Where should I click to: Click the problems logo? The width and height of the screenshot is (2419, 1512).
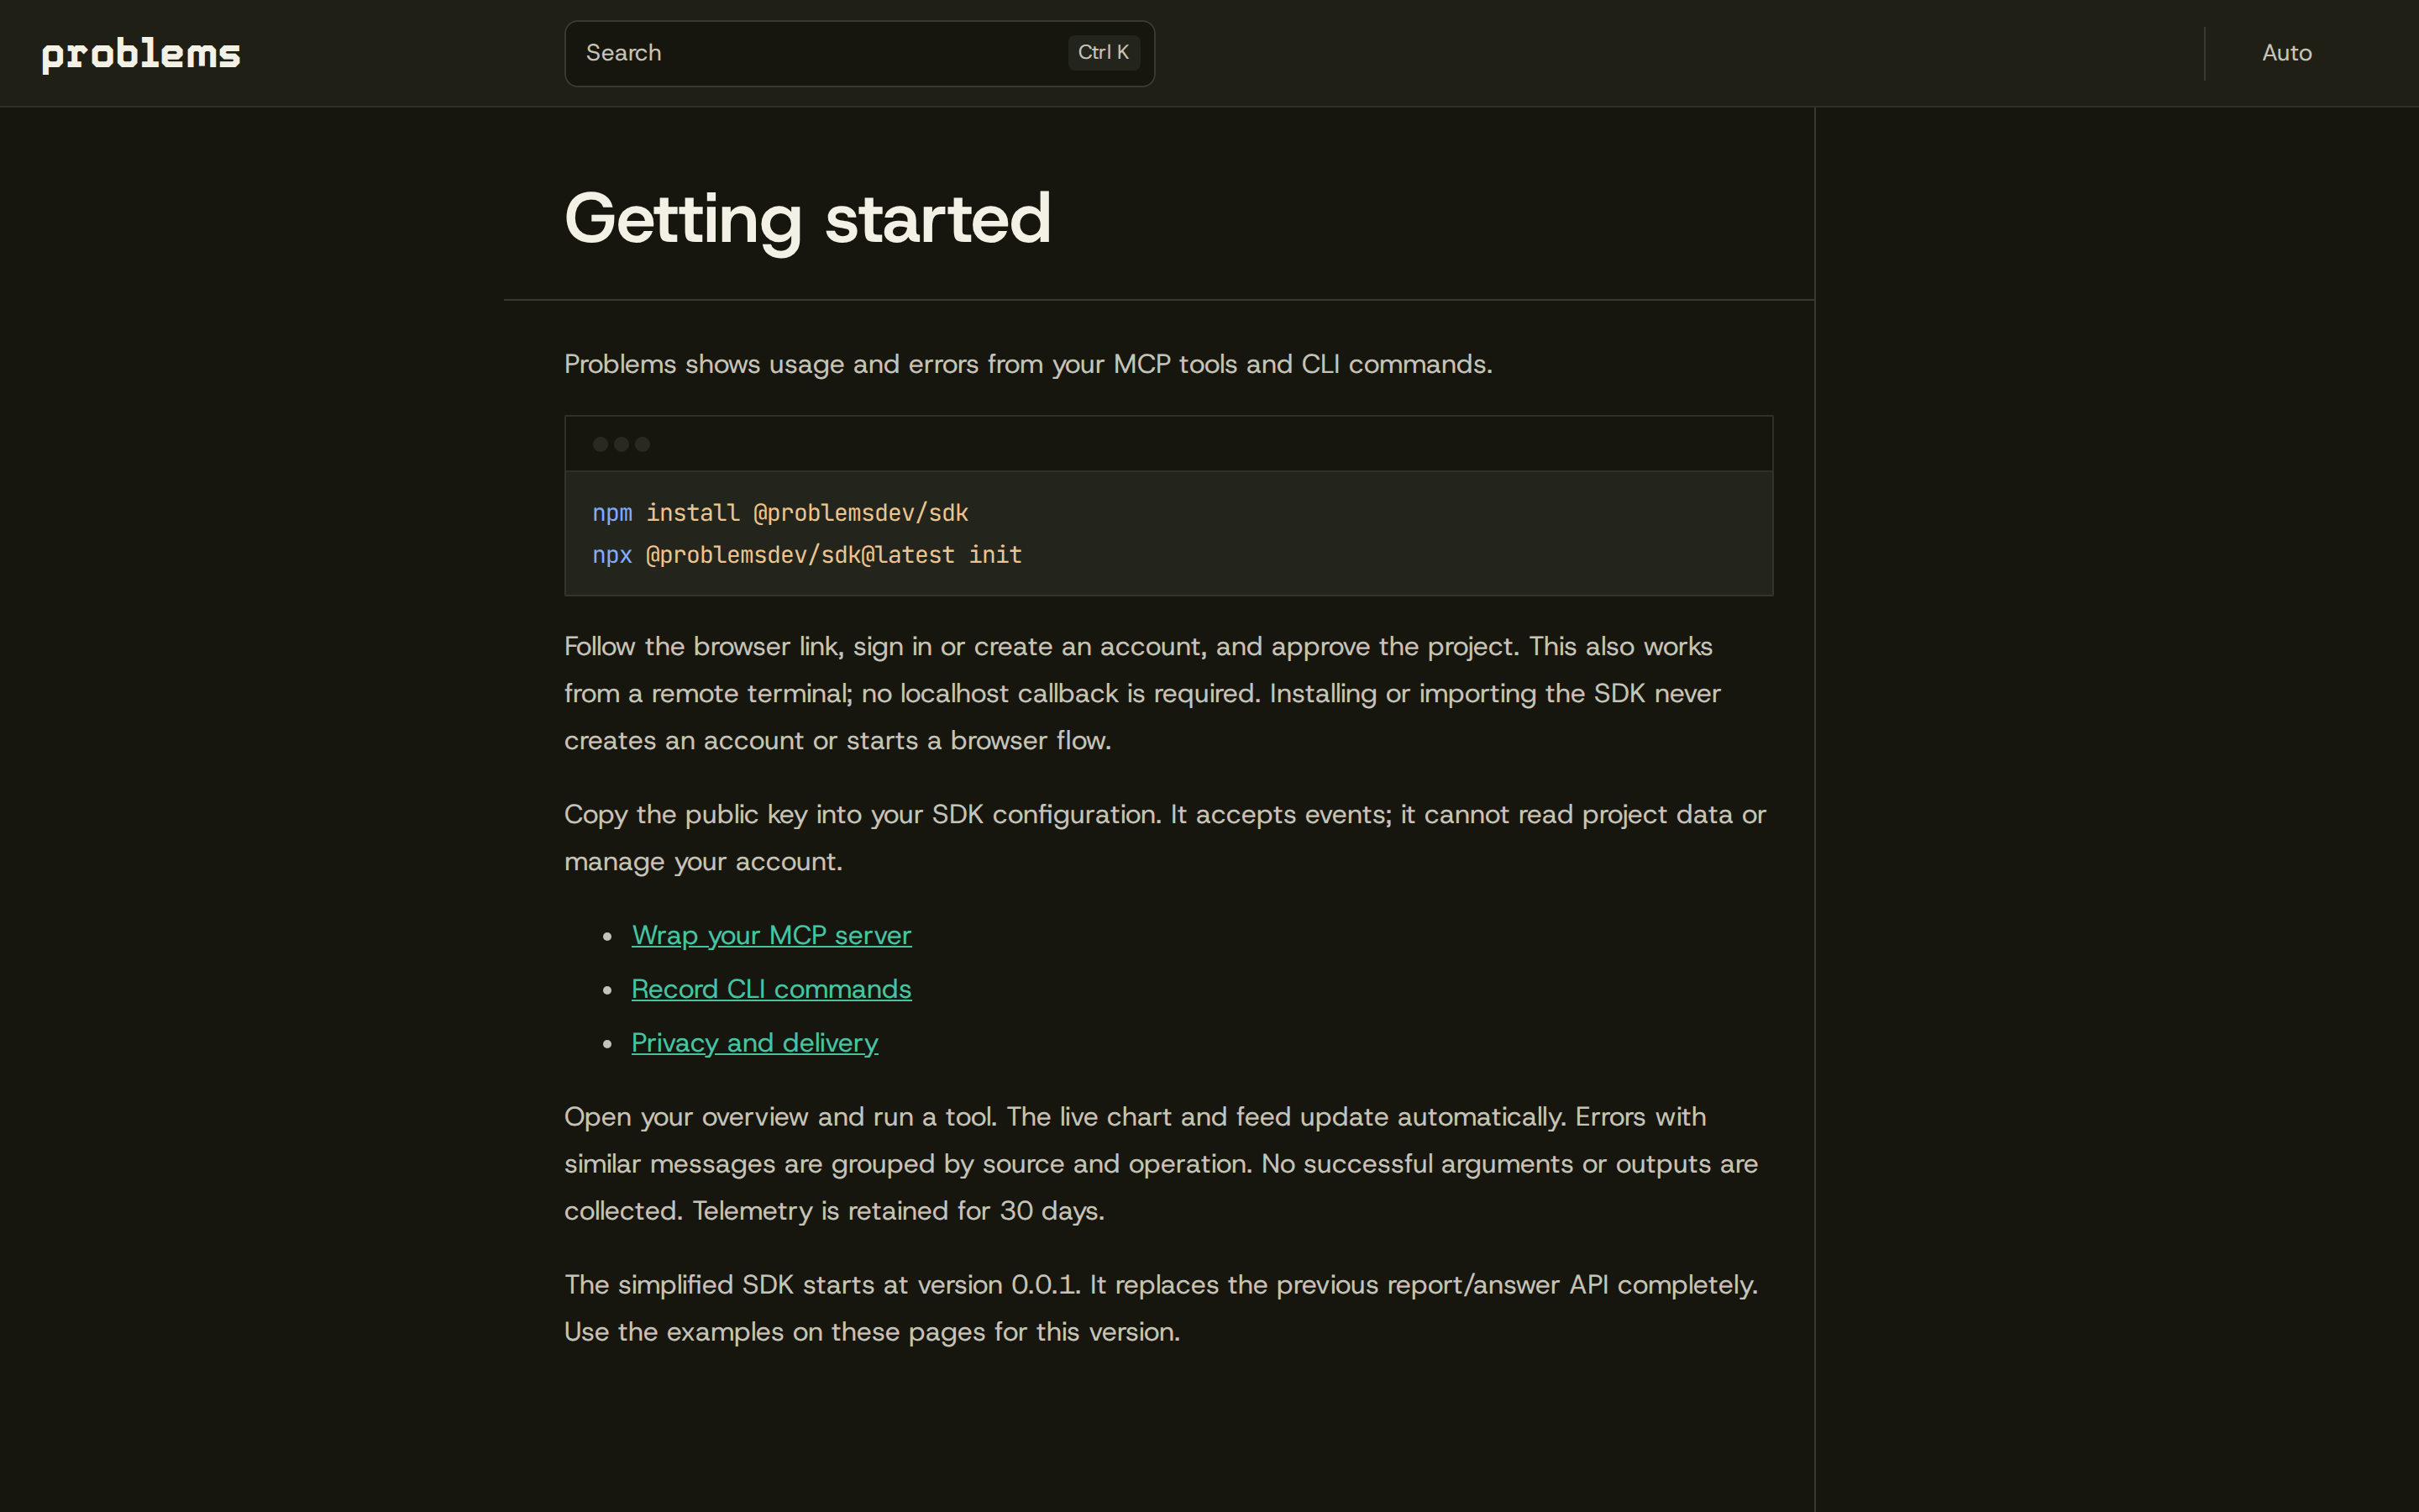point(141,54)
